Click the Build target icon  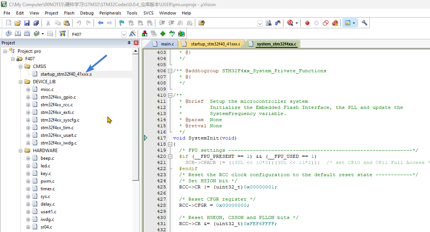pyautogui.click(x=18, y=34)
